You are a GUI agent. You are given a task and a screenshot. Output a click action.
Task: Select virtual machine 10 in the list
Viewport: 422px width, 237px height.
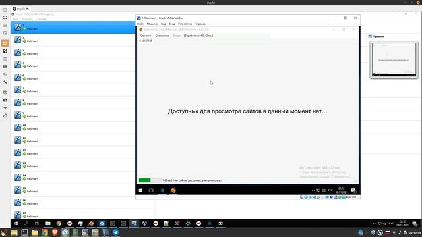73,127
